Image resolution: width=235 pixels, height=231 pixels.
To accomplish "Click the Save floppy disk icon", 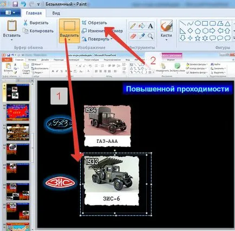I will tap(15, 4).
